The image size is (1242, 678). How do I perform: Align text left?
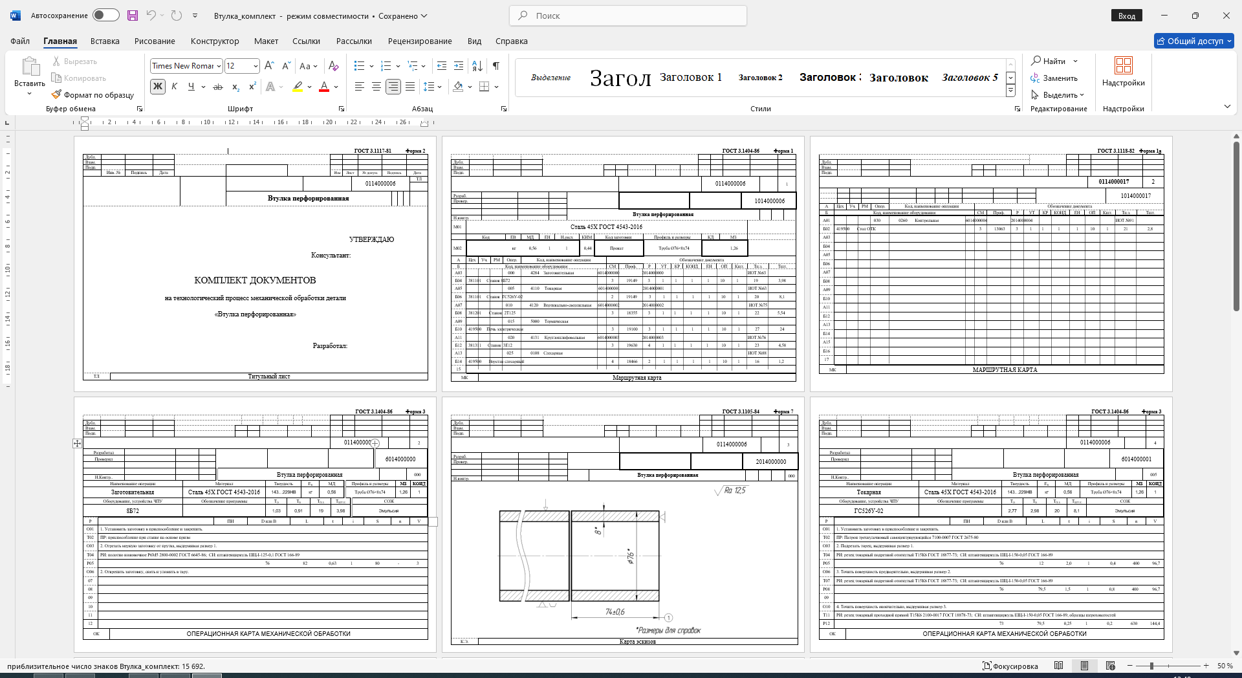[x=360, y=87]
